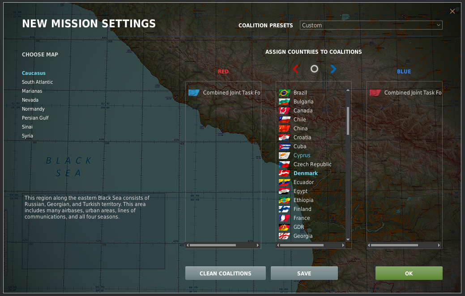Click the country list horizontal scrollbar thumb
This screenshot has height=296, width=465.
302,245
